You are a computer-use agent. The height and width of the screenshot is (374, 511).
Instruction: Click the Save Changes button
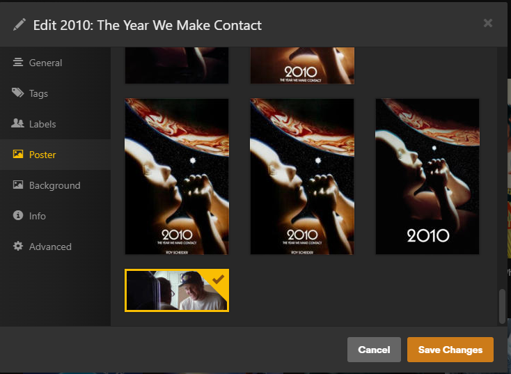[450, 350]
